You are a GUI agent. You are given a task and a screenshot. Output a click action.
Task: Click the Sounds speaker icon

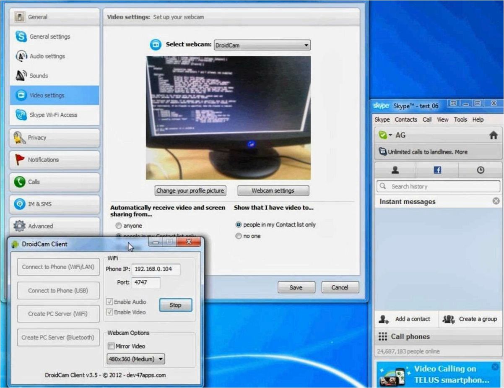point(21,76)
